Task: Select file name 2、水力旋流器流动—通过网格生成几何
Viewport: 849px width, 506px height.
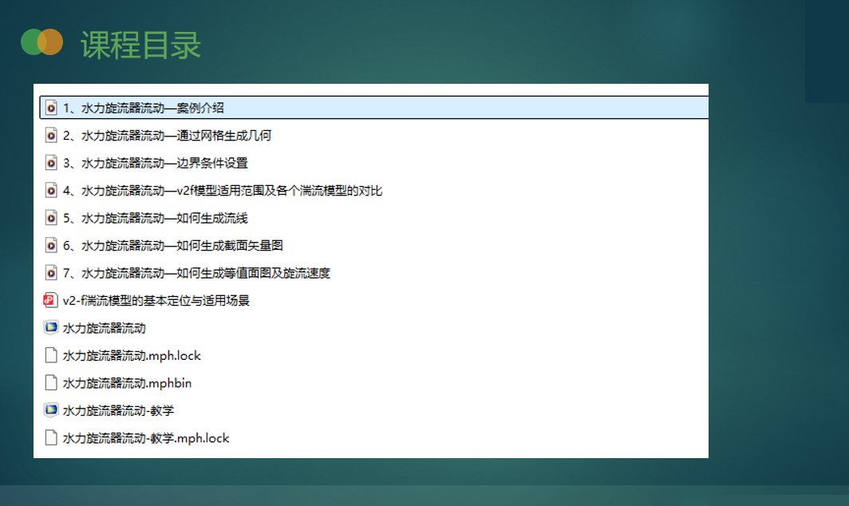Action: pyautogui.click(x=167, y=136)
